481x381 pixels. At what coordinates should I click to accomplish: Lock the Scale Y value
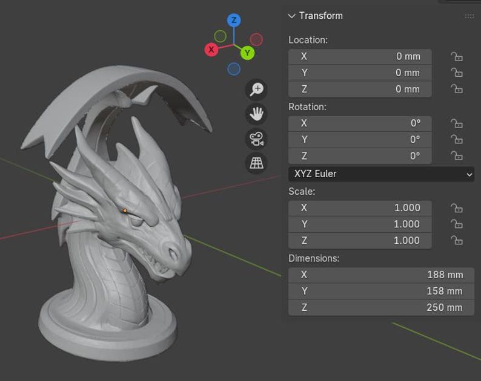click(456, 224)
